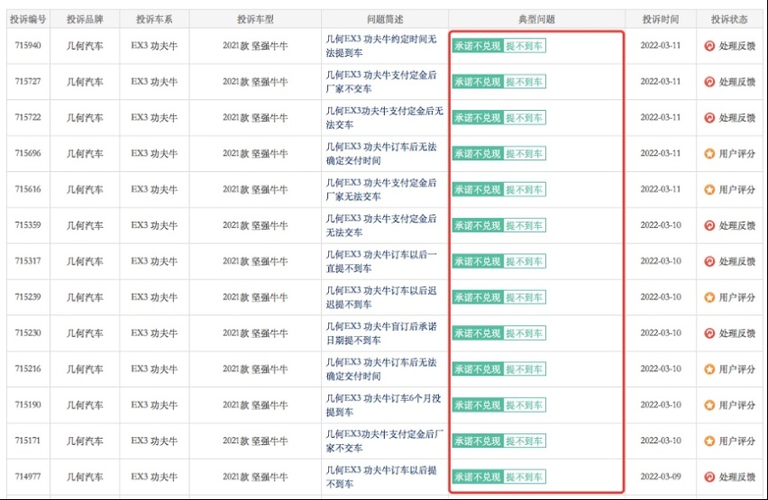Click the 提不到车 tag in row 715190
768x500 pixels.
click(525, 405)
